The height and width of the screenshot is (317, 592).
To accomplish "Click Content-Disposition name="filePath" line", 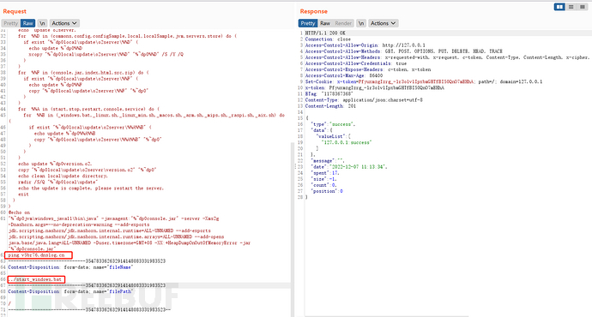I will coord(70,291).
